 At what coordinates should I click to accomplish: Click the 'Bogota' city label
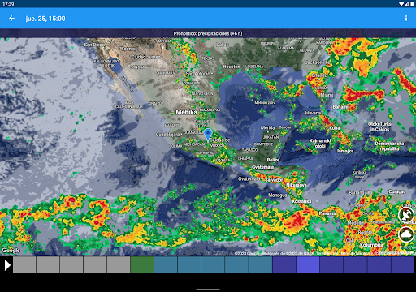tap(365, 233)
